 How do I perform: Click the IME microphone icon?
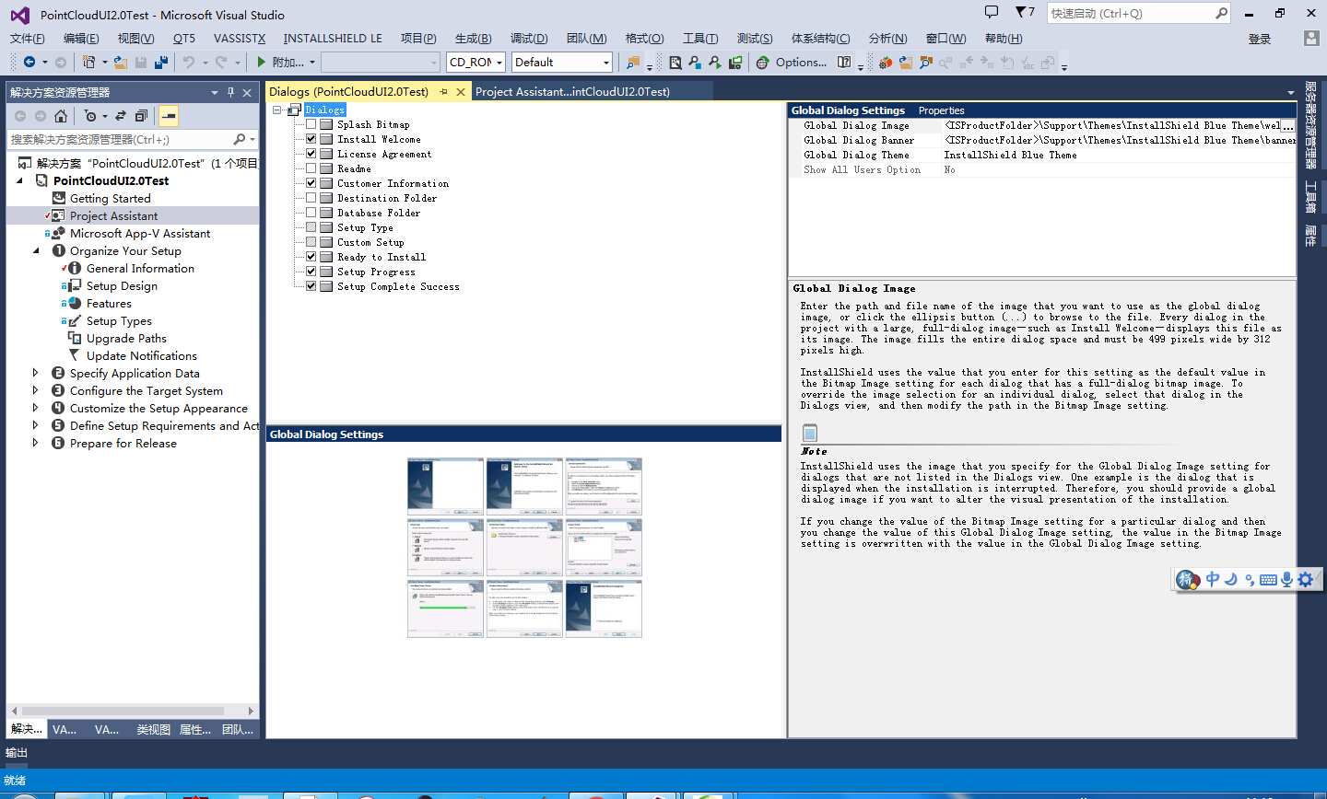(x=1287, y=579)
